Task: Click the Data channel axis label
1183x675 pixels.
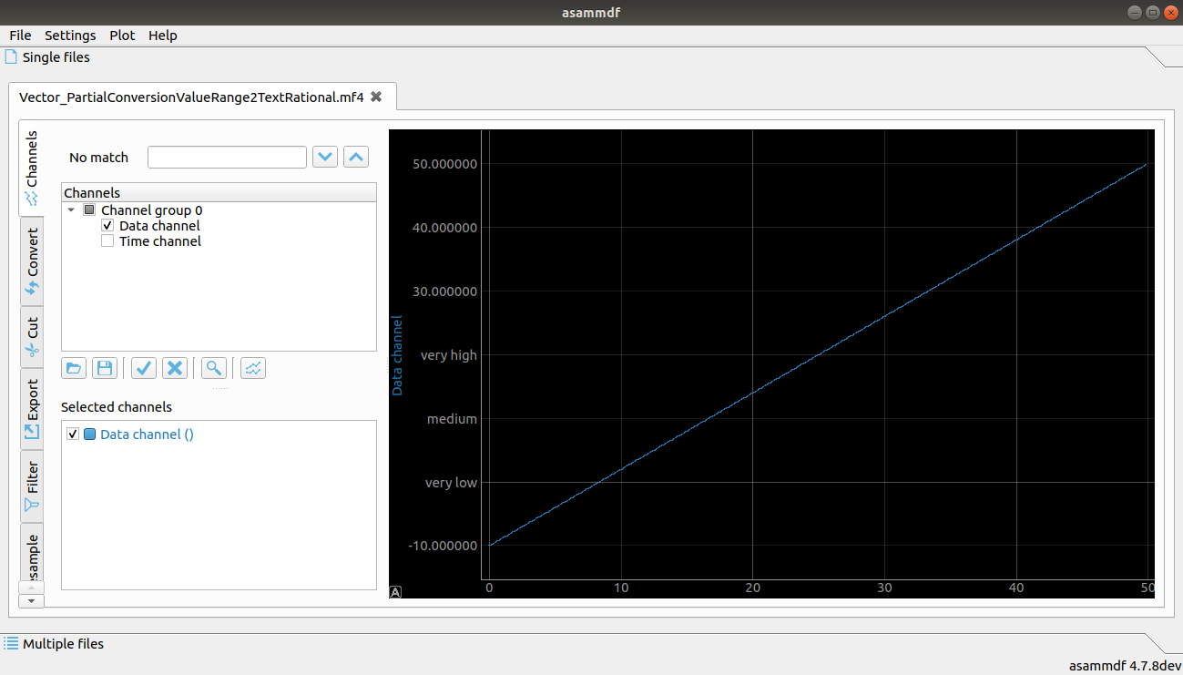Action: point(398,355)
